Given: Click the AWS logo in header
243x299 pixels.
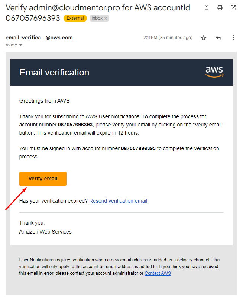Looking at the screenshot, I should pos(214,72).
